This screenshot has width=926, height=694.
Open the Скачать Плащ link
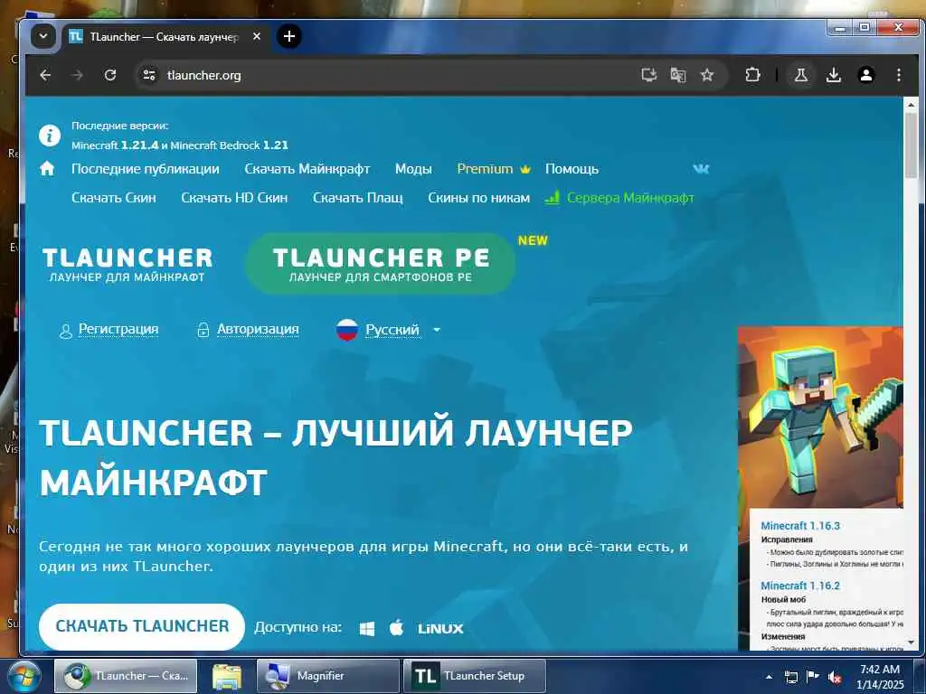(358, 198)
